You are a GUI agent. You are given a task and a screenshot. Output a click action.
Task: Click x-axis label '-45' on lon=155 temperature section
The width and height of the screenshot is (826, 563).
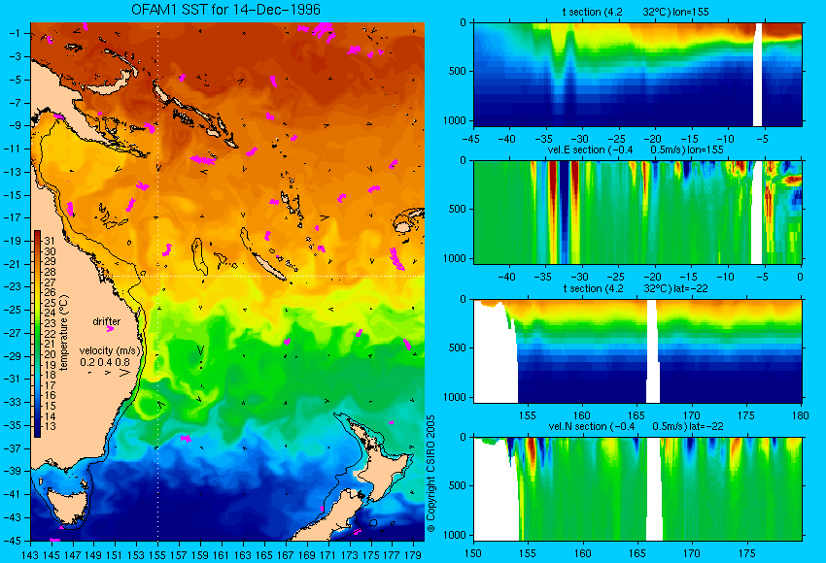(470, 140)
